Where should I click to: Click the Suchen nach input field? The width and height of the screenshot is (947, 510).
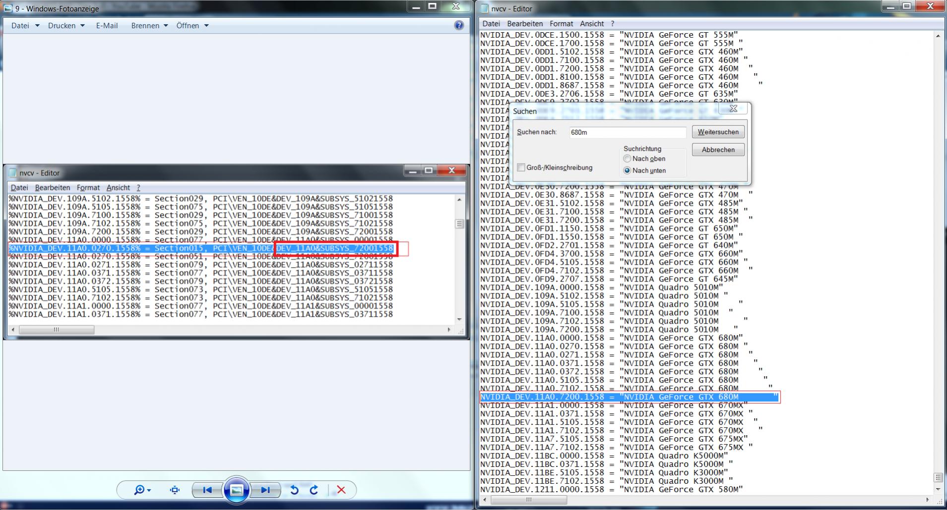point(628,132)
